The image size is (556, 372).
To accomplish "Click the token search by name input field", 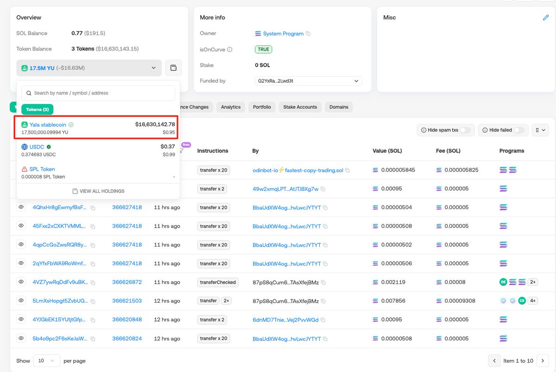I will point(98,93).
